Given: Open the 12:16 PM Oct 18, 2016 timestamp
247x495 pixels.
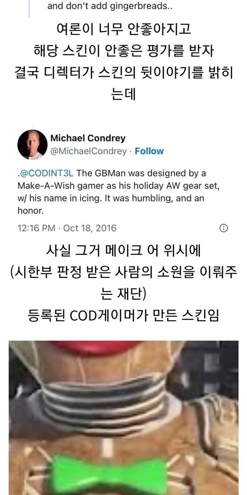Looking at the screenshot, I should coord(67,228).
